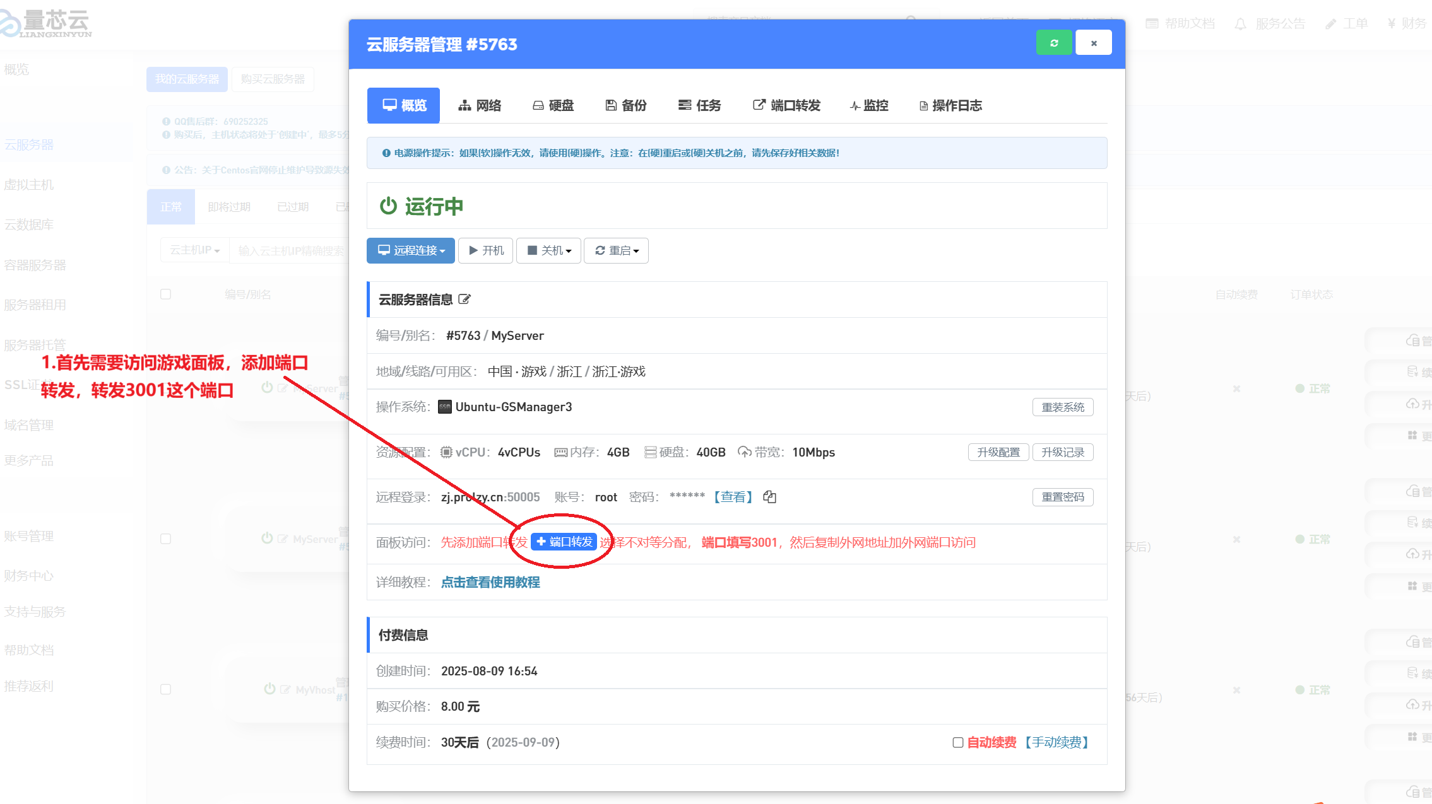Expand the 重启 restart dropdown

tap(616, 250)
